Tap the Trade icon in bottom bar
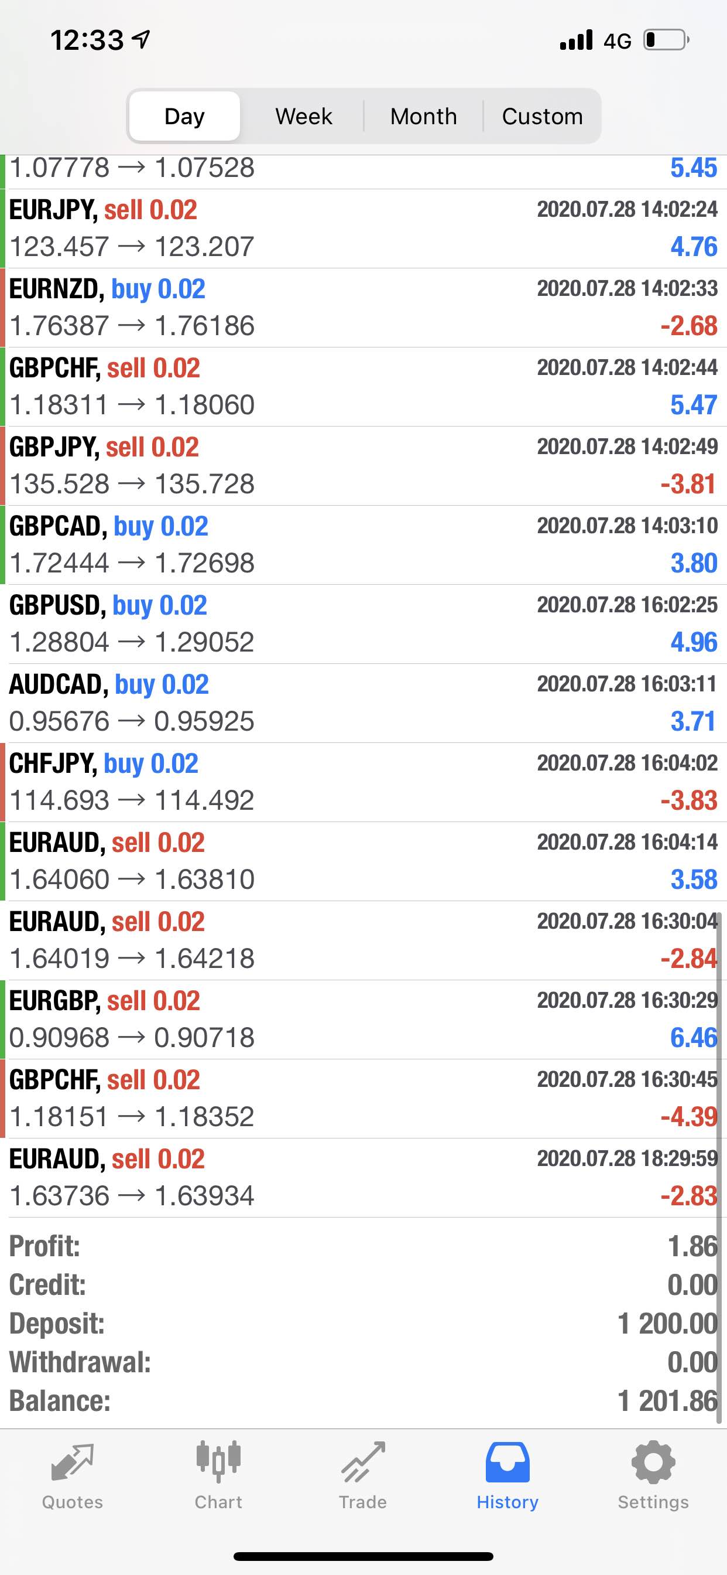Screen dimensions: 727x1575 click(x=363, y=1462)
